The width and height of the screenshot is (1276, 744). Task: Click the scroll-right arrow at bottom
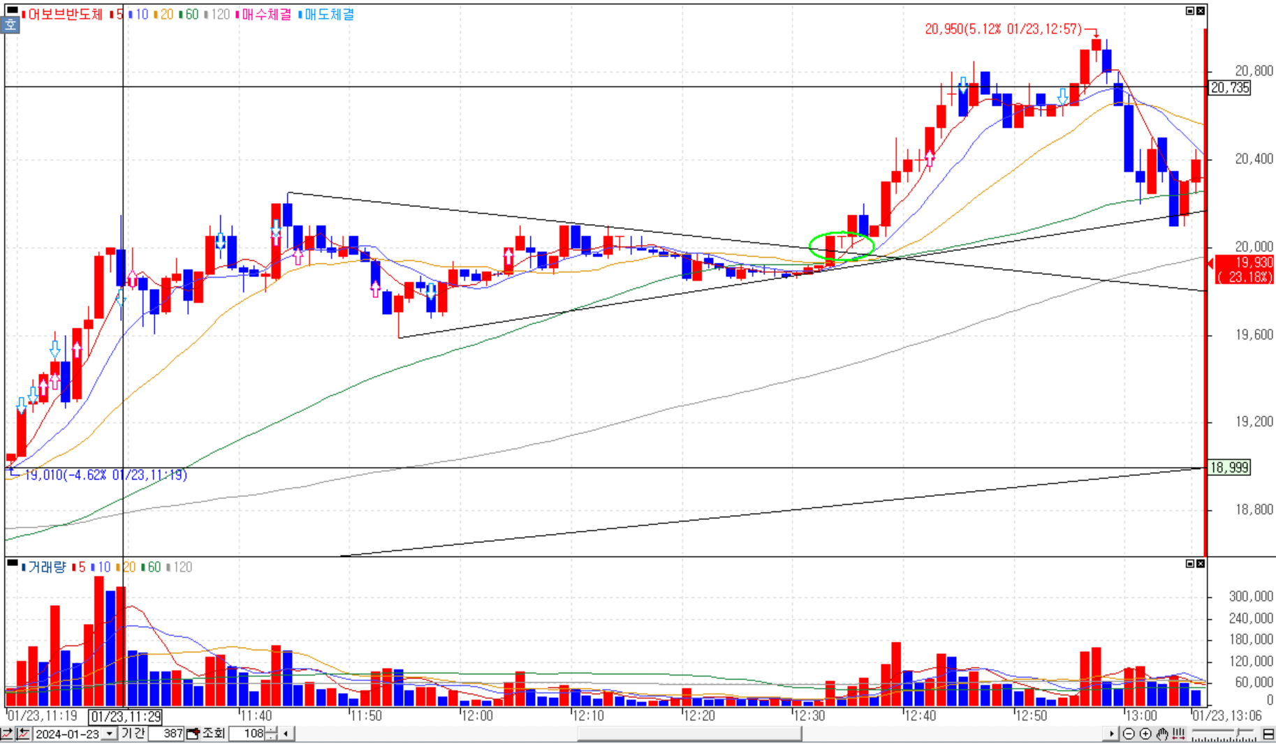(1111, 734)
